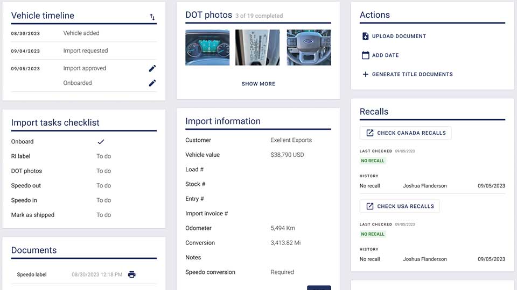Click the 09/05/2023 date in Canada recall history
Screen dimensions: 517x290
[x=491, y=186]
